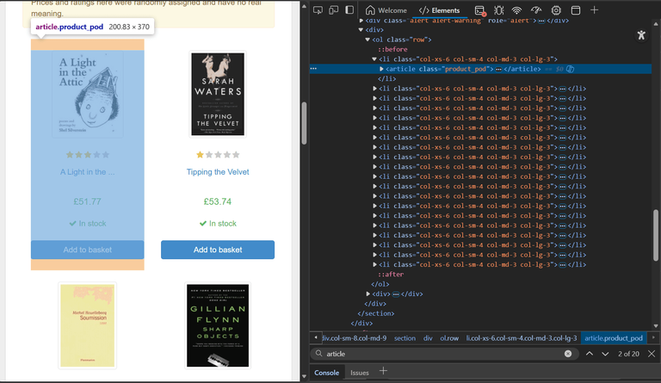Open the Tipping the Velvet title link
This screenshot has width=661, height=383.
click(x=218, y=172)
